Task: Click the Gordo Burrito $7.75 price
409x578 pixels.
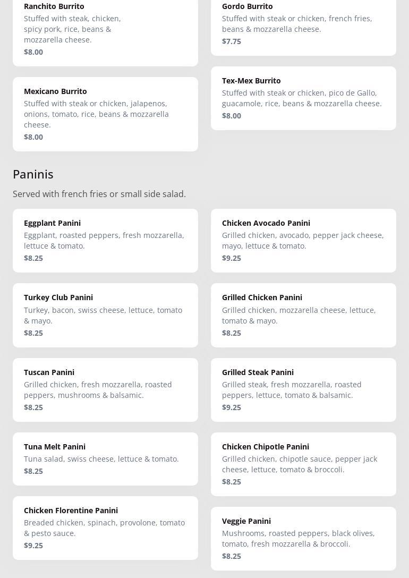Action: [x=232, y=41]
